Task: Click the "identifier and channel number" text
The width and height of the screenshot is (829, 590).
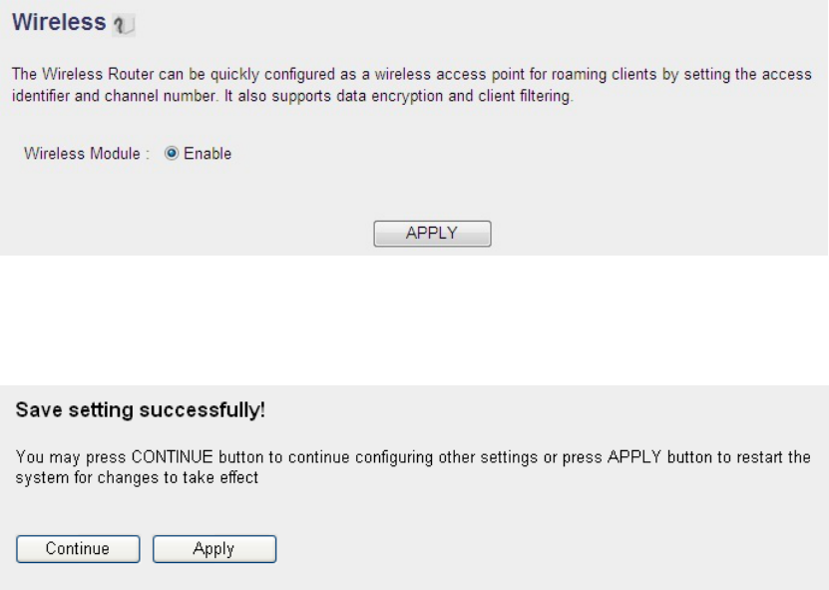Action: click(100, 94)
